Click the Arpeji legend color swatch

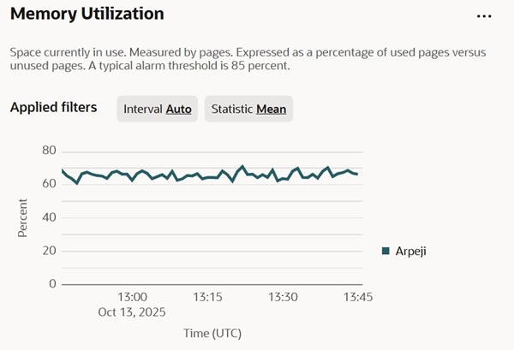(385, 251)
